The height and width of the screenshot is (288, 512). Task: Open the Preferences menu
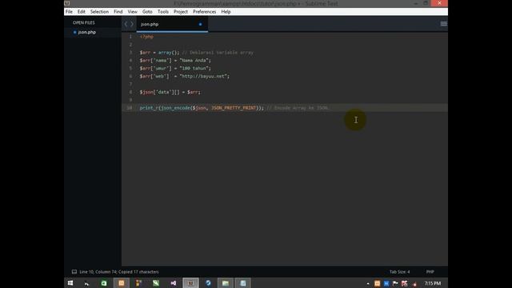(205, 12)
